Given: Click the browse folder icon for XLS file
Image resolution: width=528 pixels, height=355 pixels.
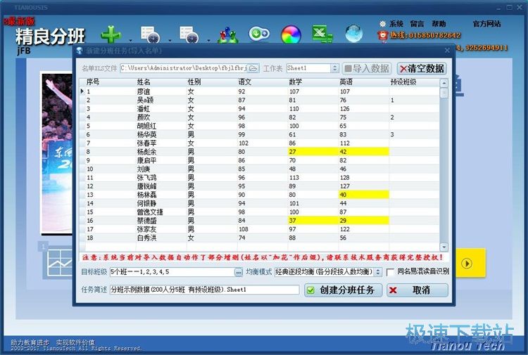Looking at the screenshot, I should click(x=253, y=68).
